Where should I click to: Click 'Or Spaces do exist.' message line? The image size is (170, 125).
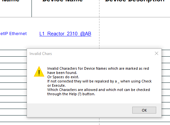[x=63, y=77]
